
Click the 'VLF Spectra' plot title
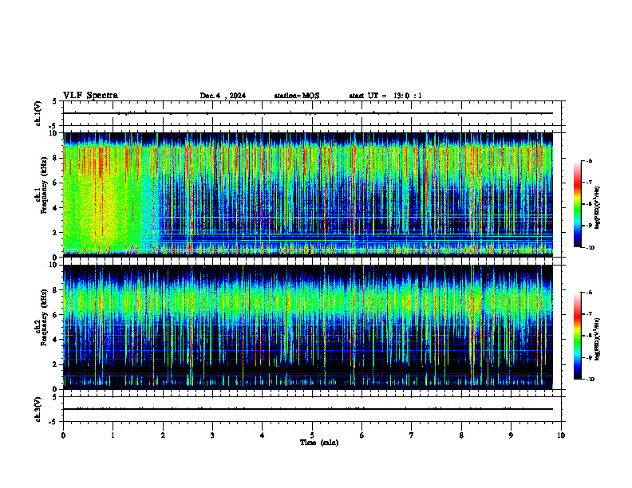coord(90,96)
